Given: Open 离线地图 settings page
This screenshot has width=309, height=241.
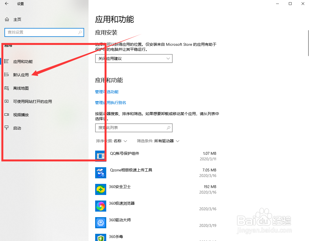Looking at the screenshot, I should [x=21, y=88].
